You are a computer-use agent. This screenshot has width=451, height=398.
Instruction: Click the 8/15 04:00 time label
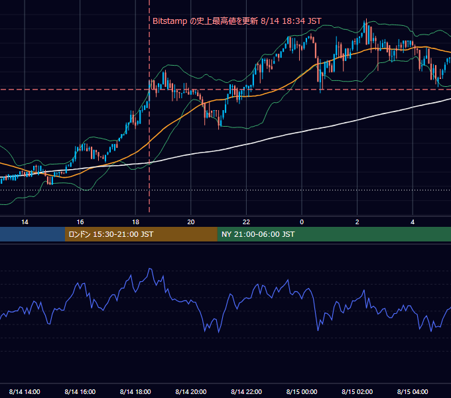[413, 391]
